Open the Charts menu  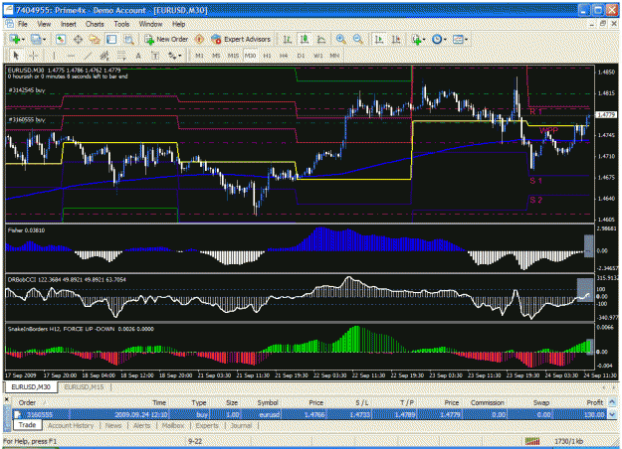click(x=95, y=24)
